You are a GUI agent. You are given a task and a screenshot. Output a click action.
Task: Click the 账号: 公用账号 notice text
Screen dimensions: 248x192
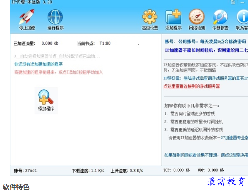click(x=205, y=42)
